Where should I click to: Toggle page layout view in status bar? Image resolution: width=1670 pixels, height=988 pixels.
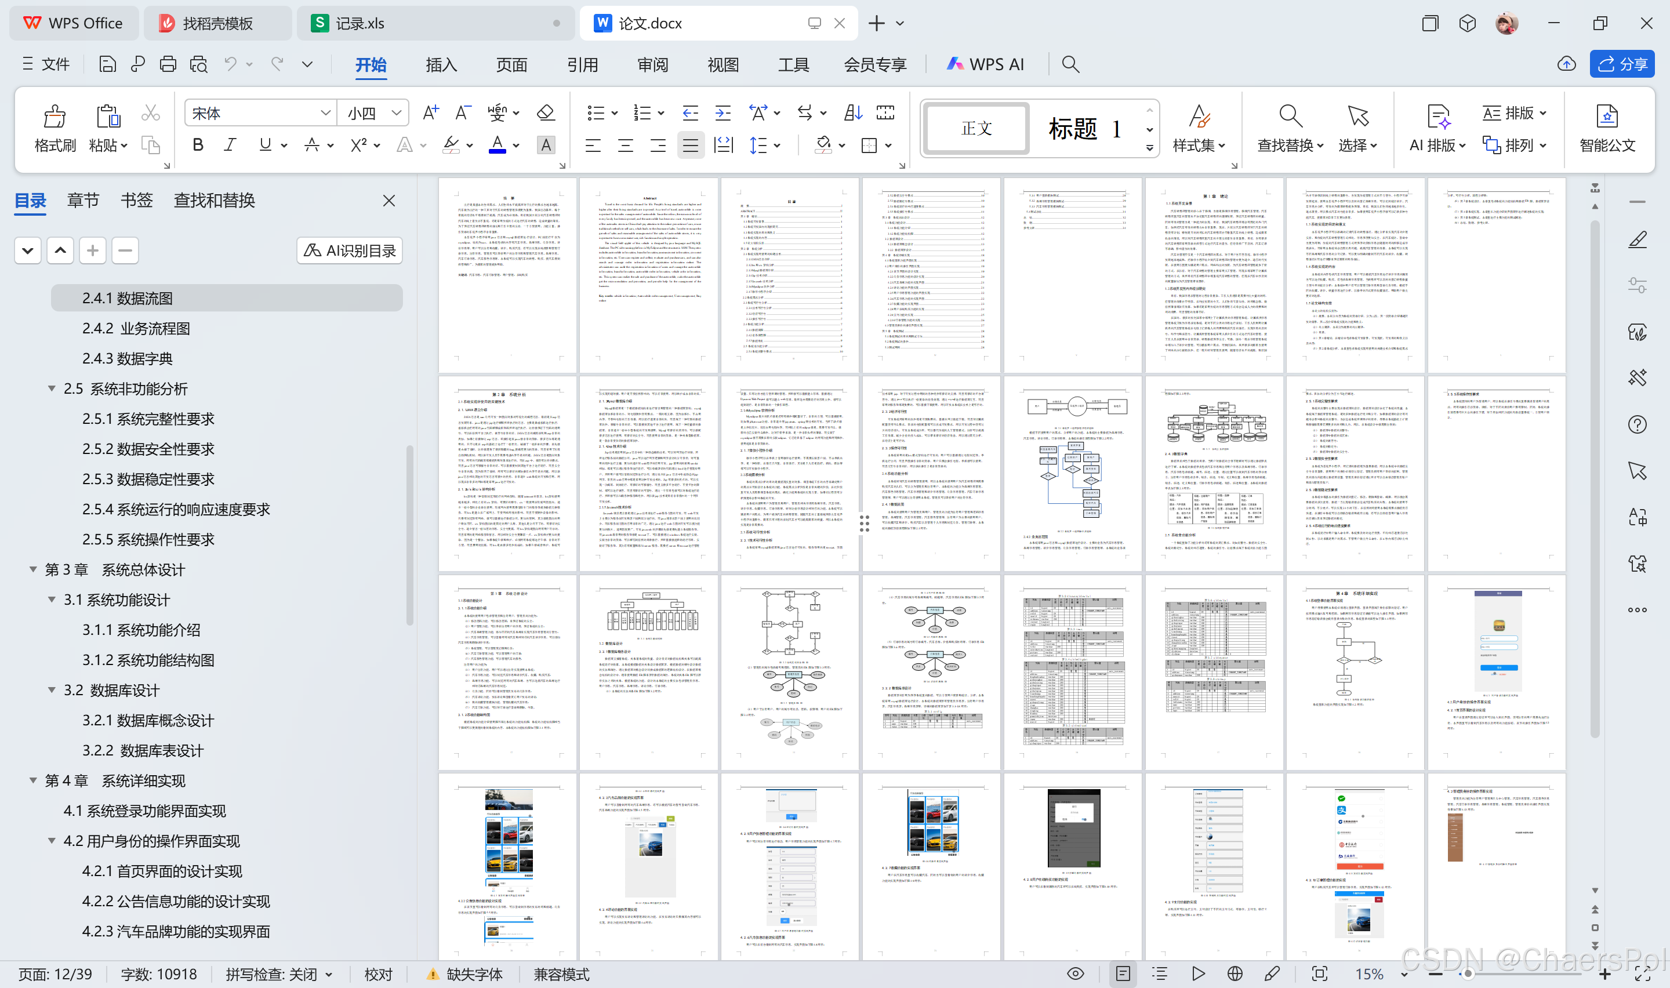pyautogui.click(x=1123, y=974)
